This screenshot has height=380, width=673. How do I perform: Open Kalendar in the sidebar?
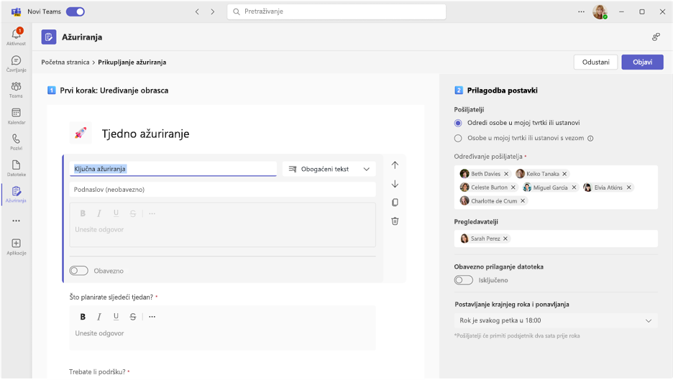point(17,116)
